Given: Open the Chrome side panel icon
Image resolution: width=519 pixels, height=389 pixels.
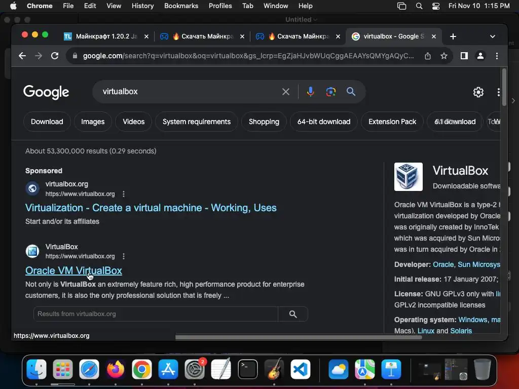Looking at the screenshot, I should coord(464,56).
